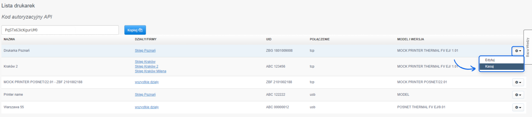
Task: Click wszystkie działy link in MOCK PRINTER POSNET row
Action: [x=147, y=82]
